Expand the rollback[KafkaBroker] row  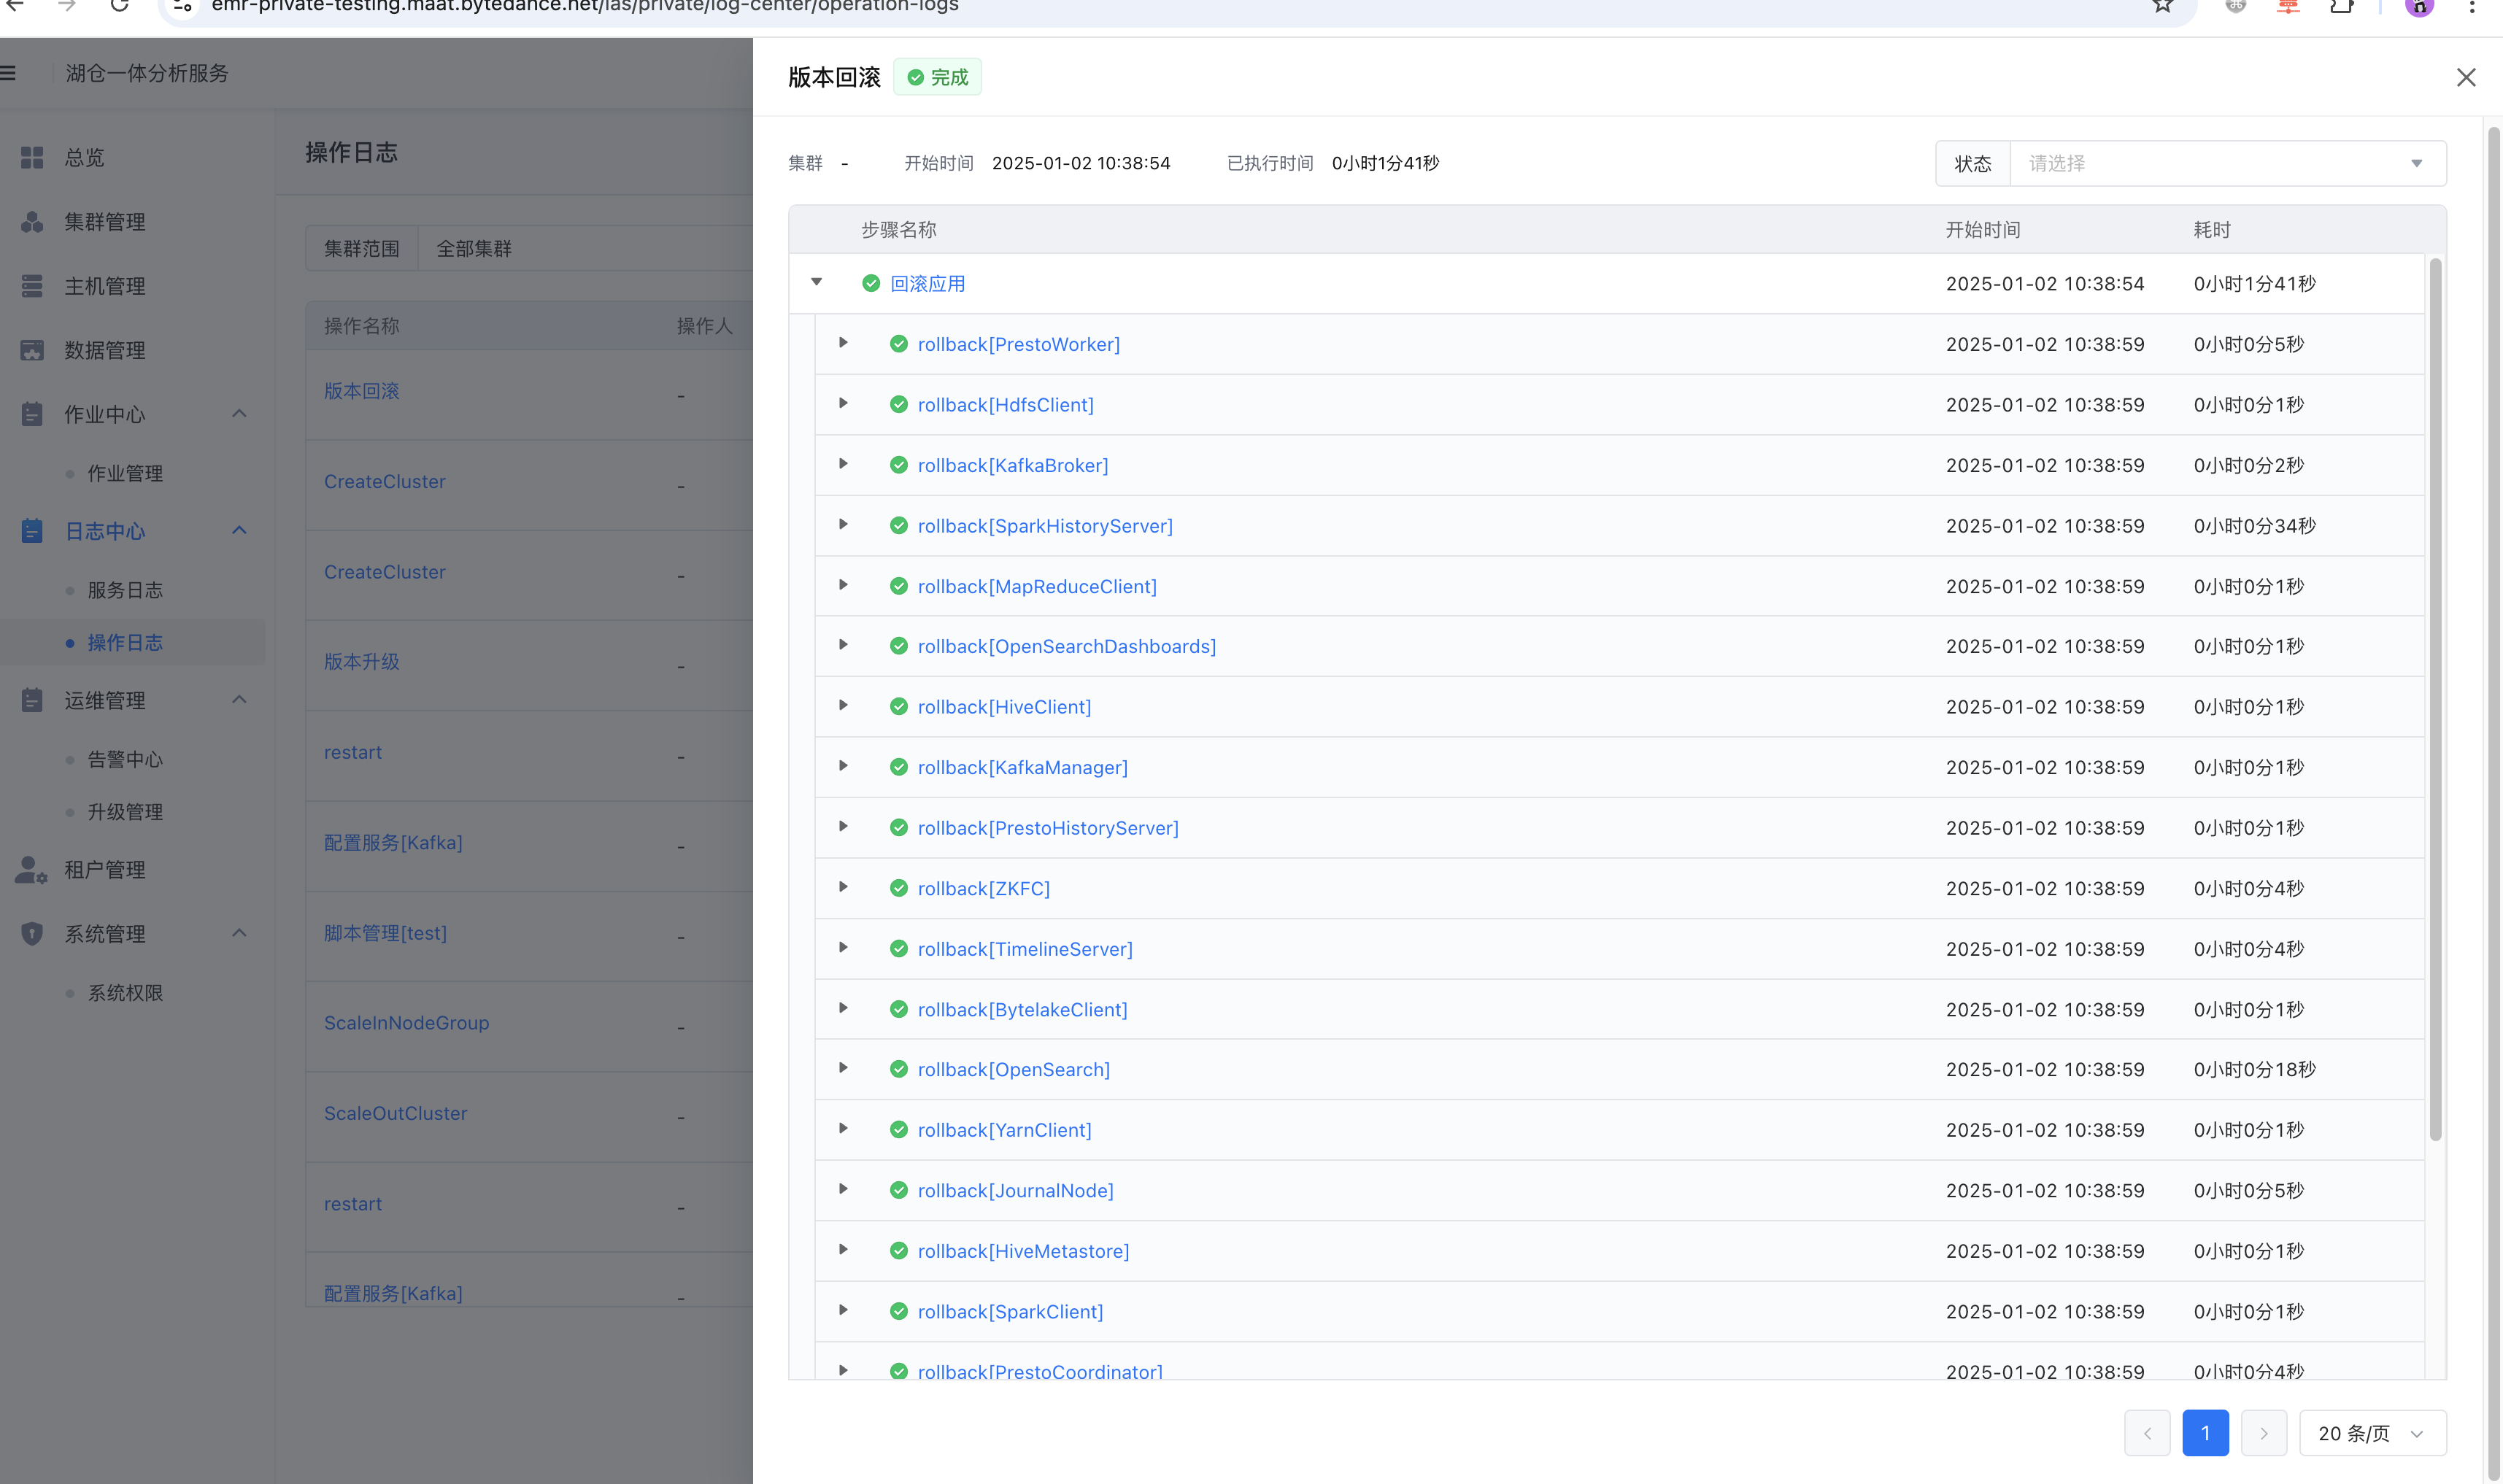(843, 464)
